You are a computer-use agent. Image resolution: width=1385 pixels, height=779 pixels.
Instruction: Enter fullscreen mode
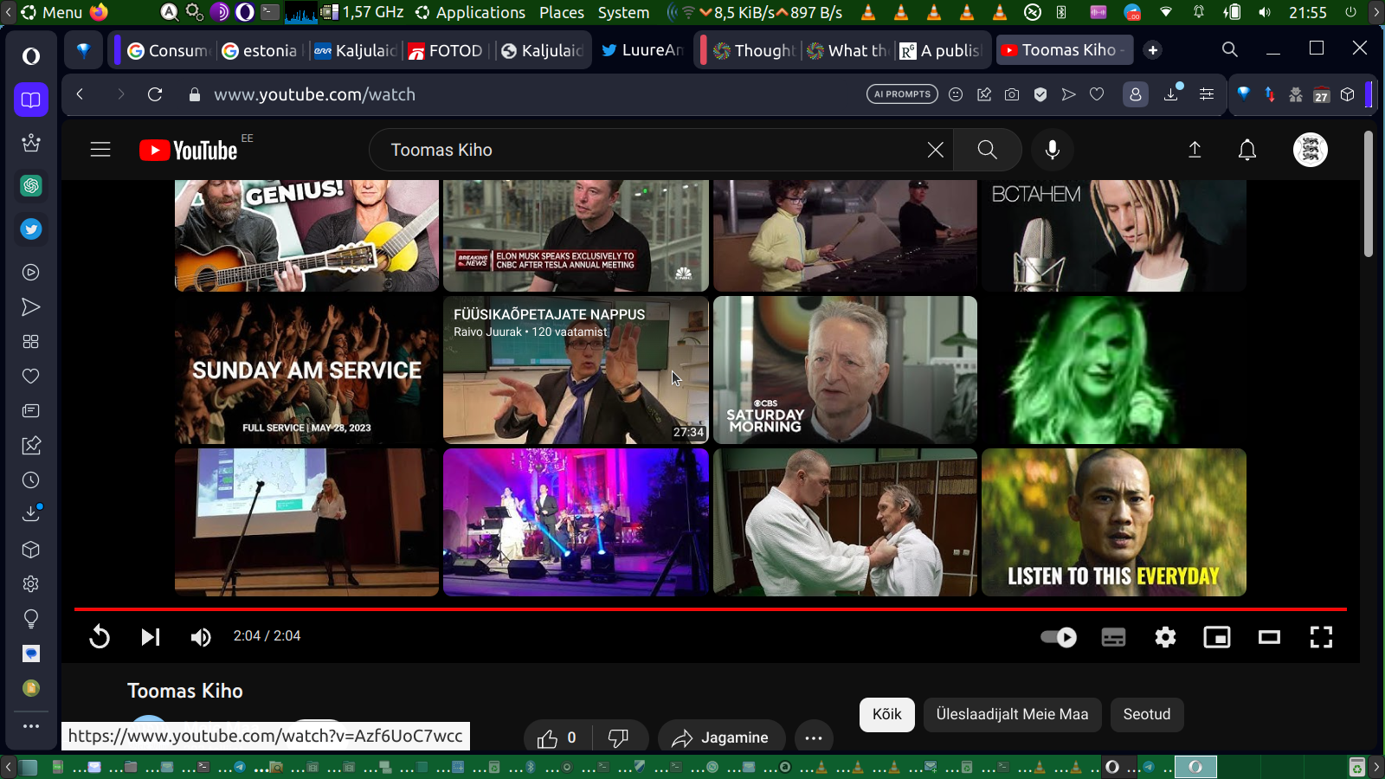1321,637
